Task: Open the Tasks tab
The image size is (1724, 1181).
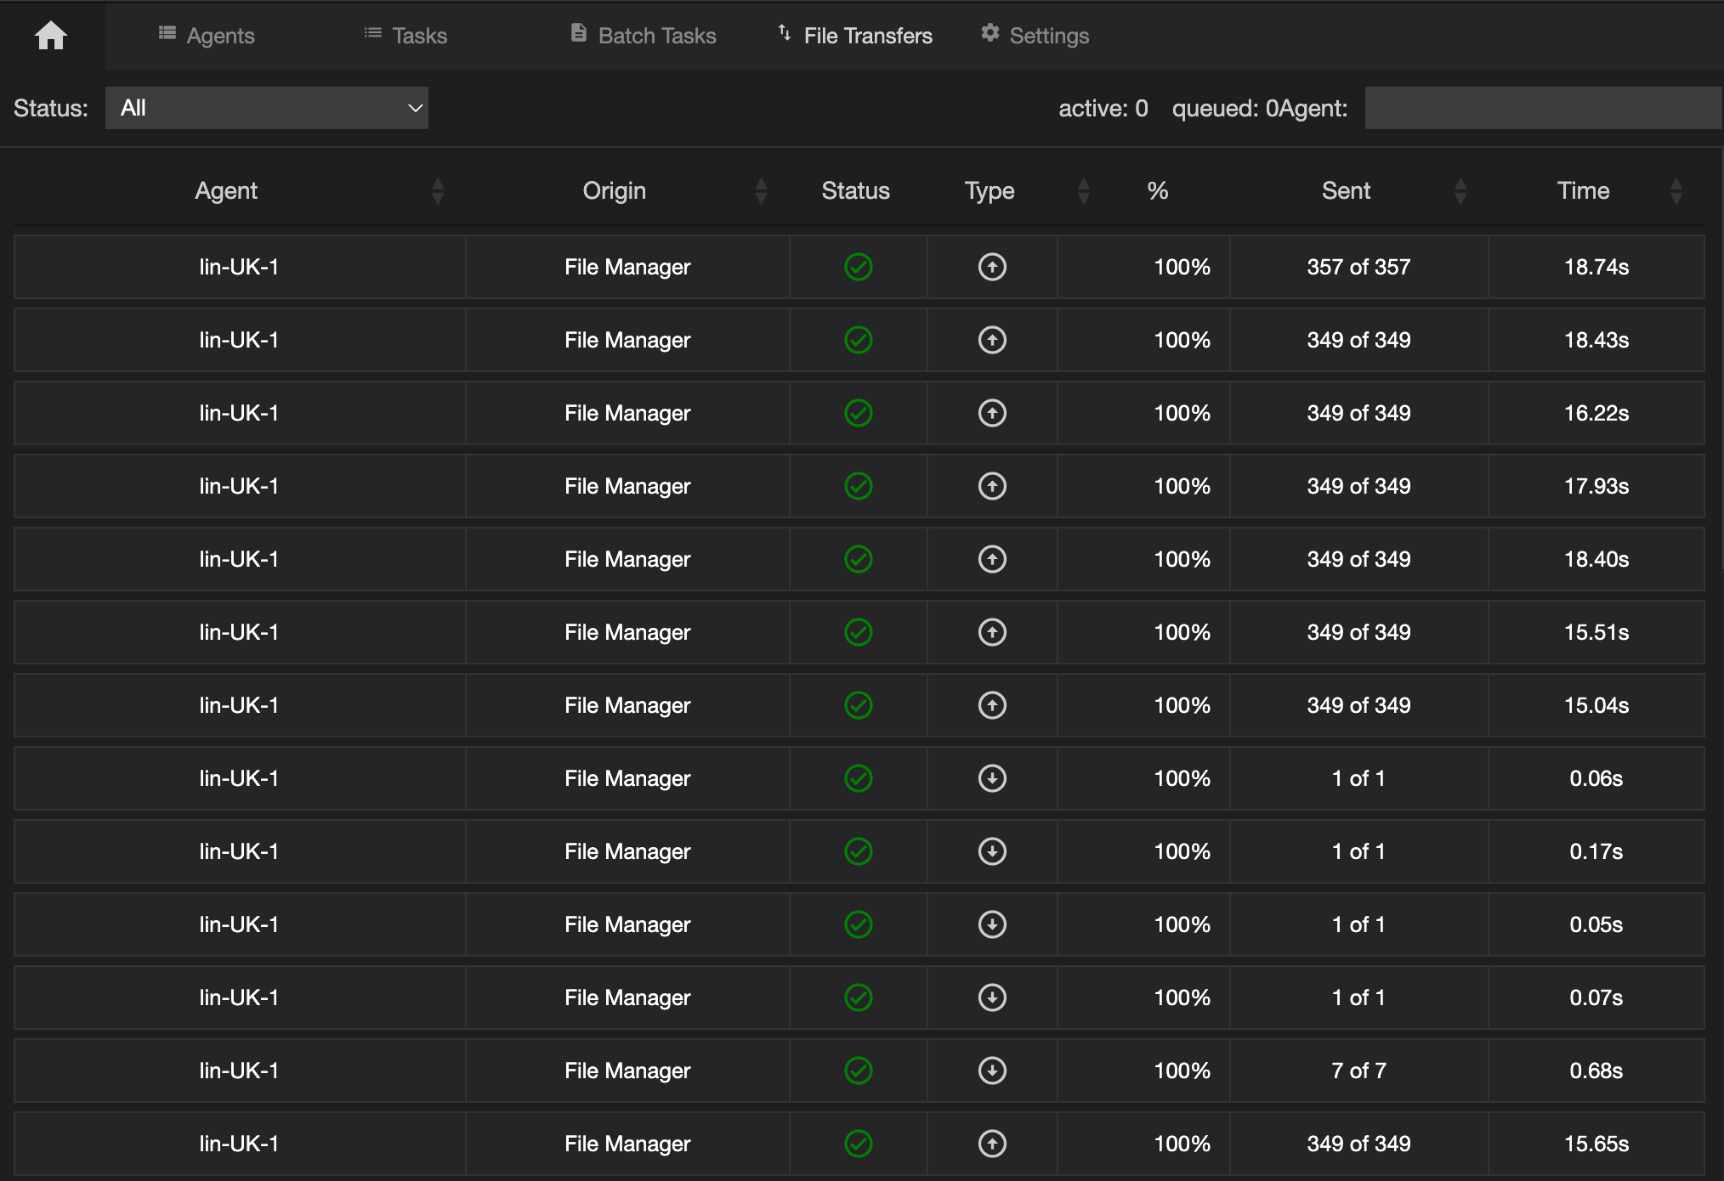Action: pyautogui.click(x=405, y=36)
